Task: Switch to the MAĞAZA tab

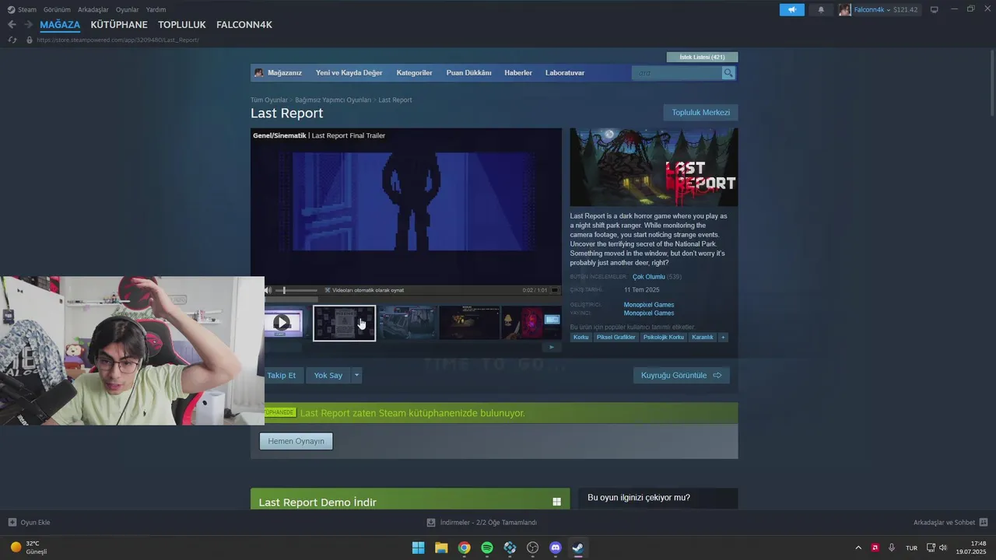Action: coord(60,25)
